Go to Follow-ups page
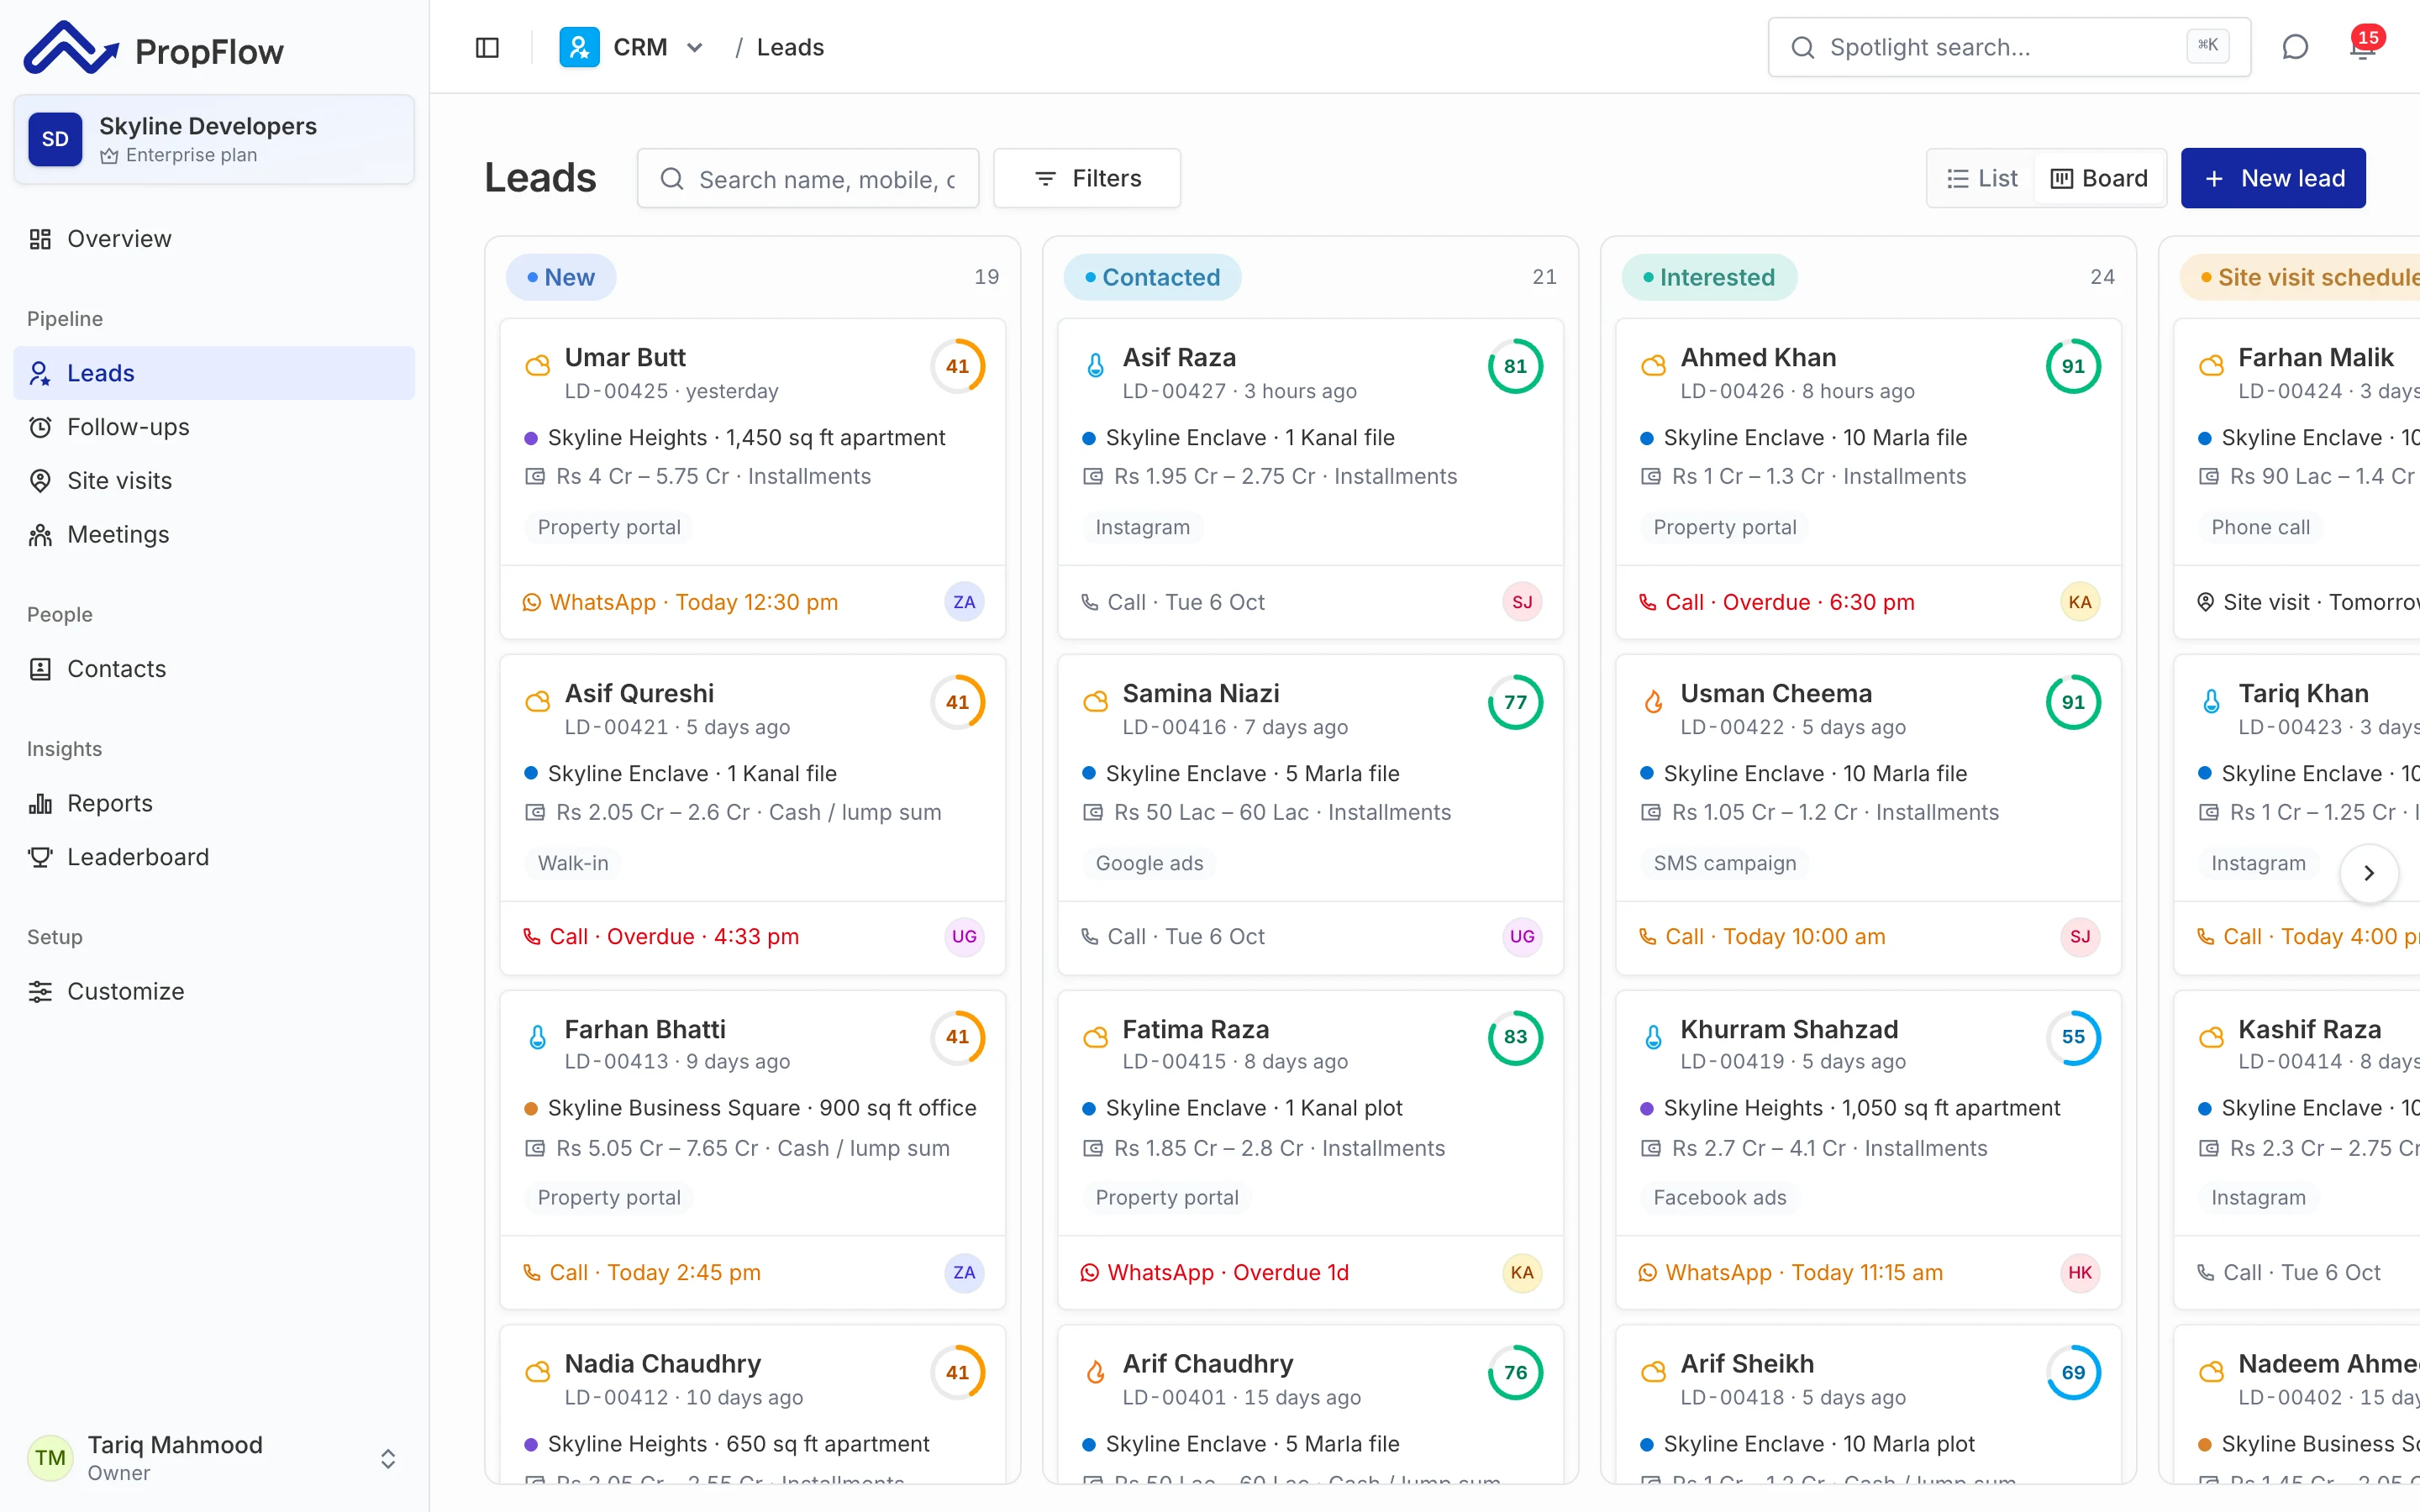Image resolution: width=2420 pixels, height=1512 pixels. click(x=214, y=427)
